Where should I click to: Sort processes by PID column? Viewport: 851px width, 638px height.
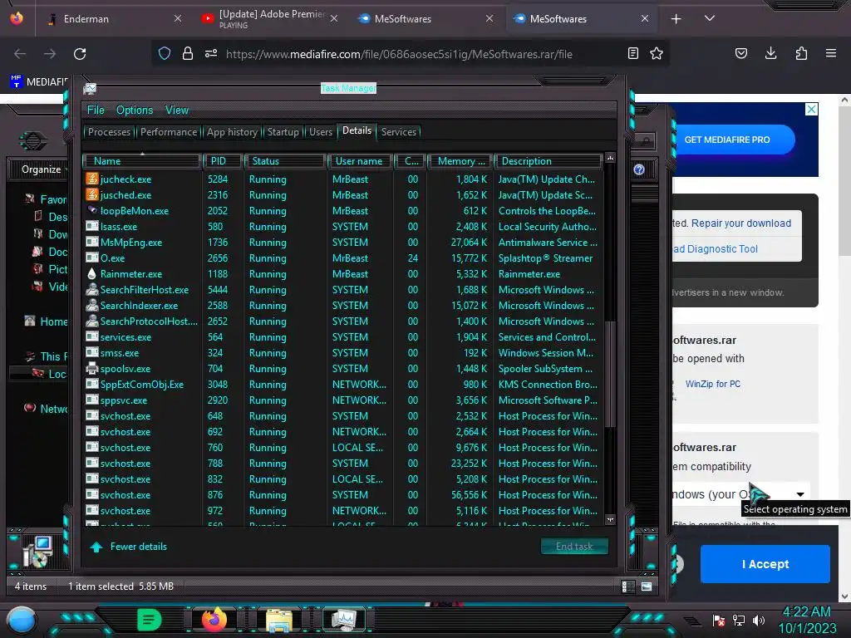(223, 161)
